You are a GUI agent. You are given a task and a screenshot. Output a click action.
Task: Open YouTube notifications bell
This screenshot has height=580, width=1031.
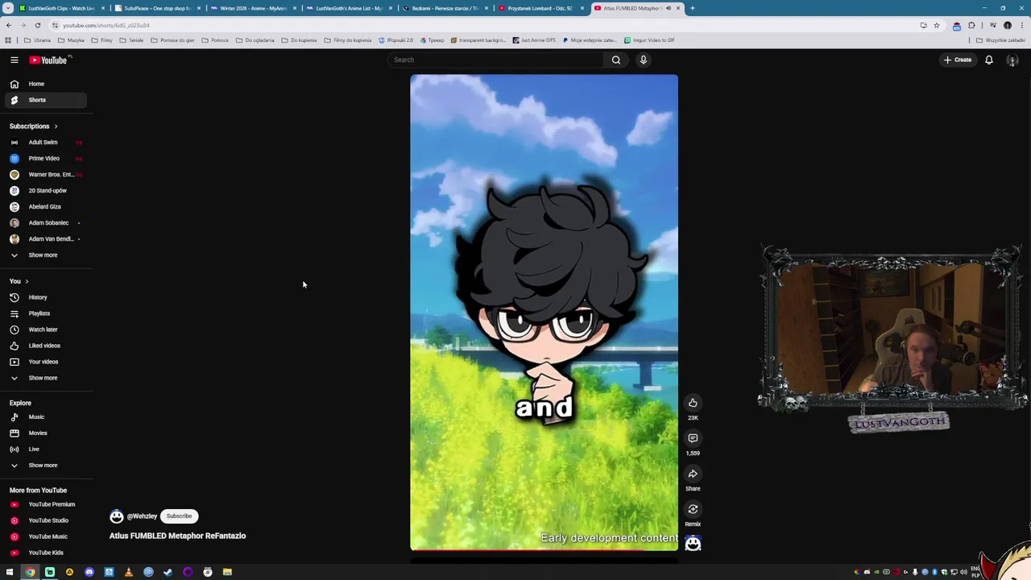(x=989, y=60)
